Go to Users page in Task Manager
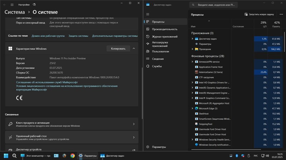 [x=166, y=51]
